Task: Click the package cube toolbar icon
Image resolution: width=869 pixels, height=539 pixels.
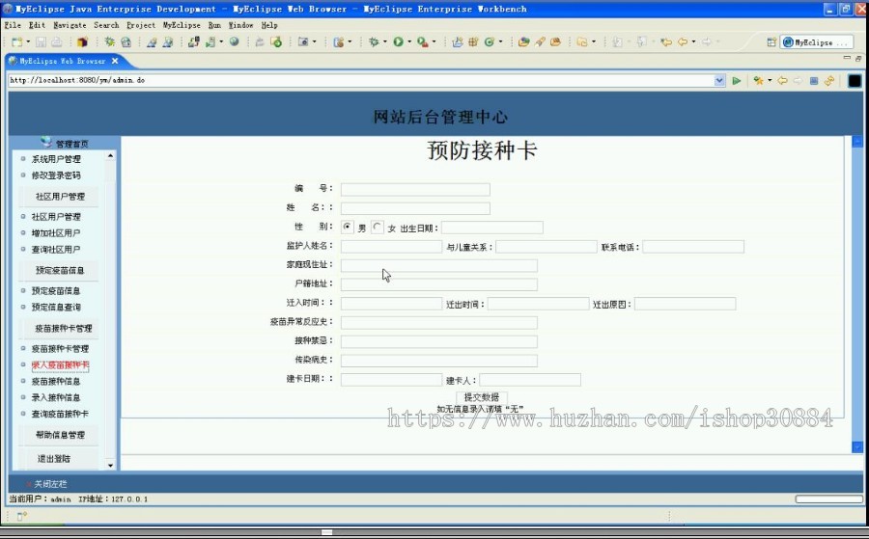Action: tap(83, 42)
